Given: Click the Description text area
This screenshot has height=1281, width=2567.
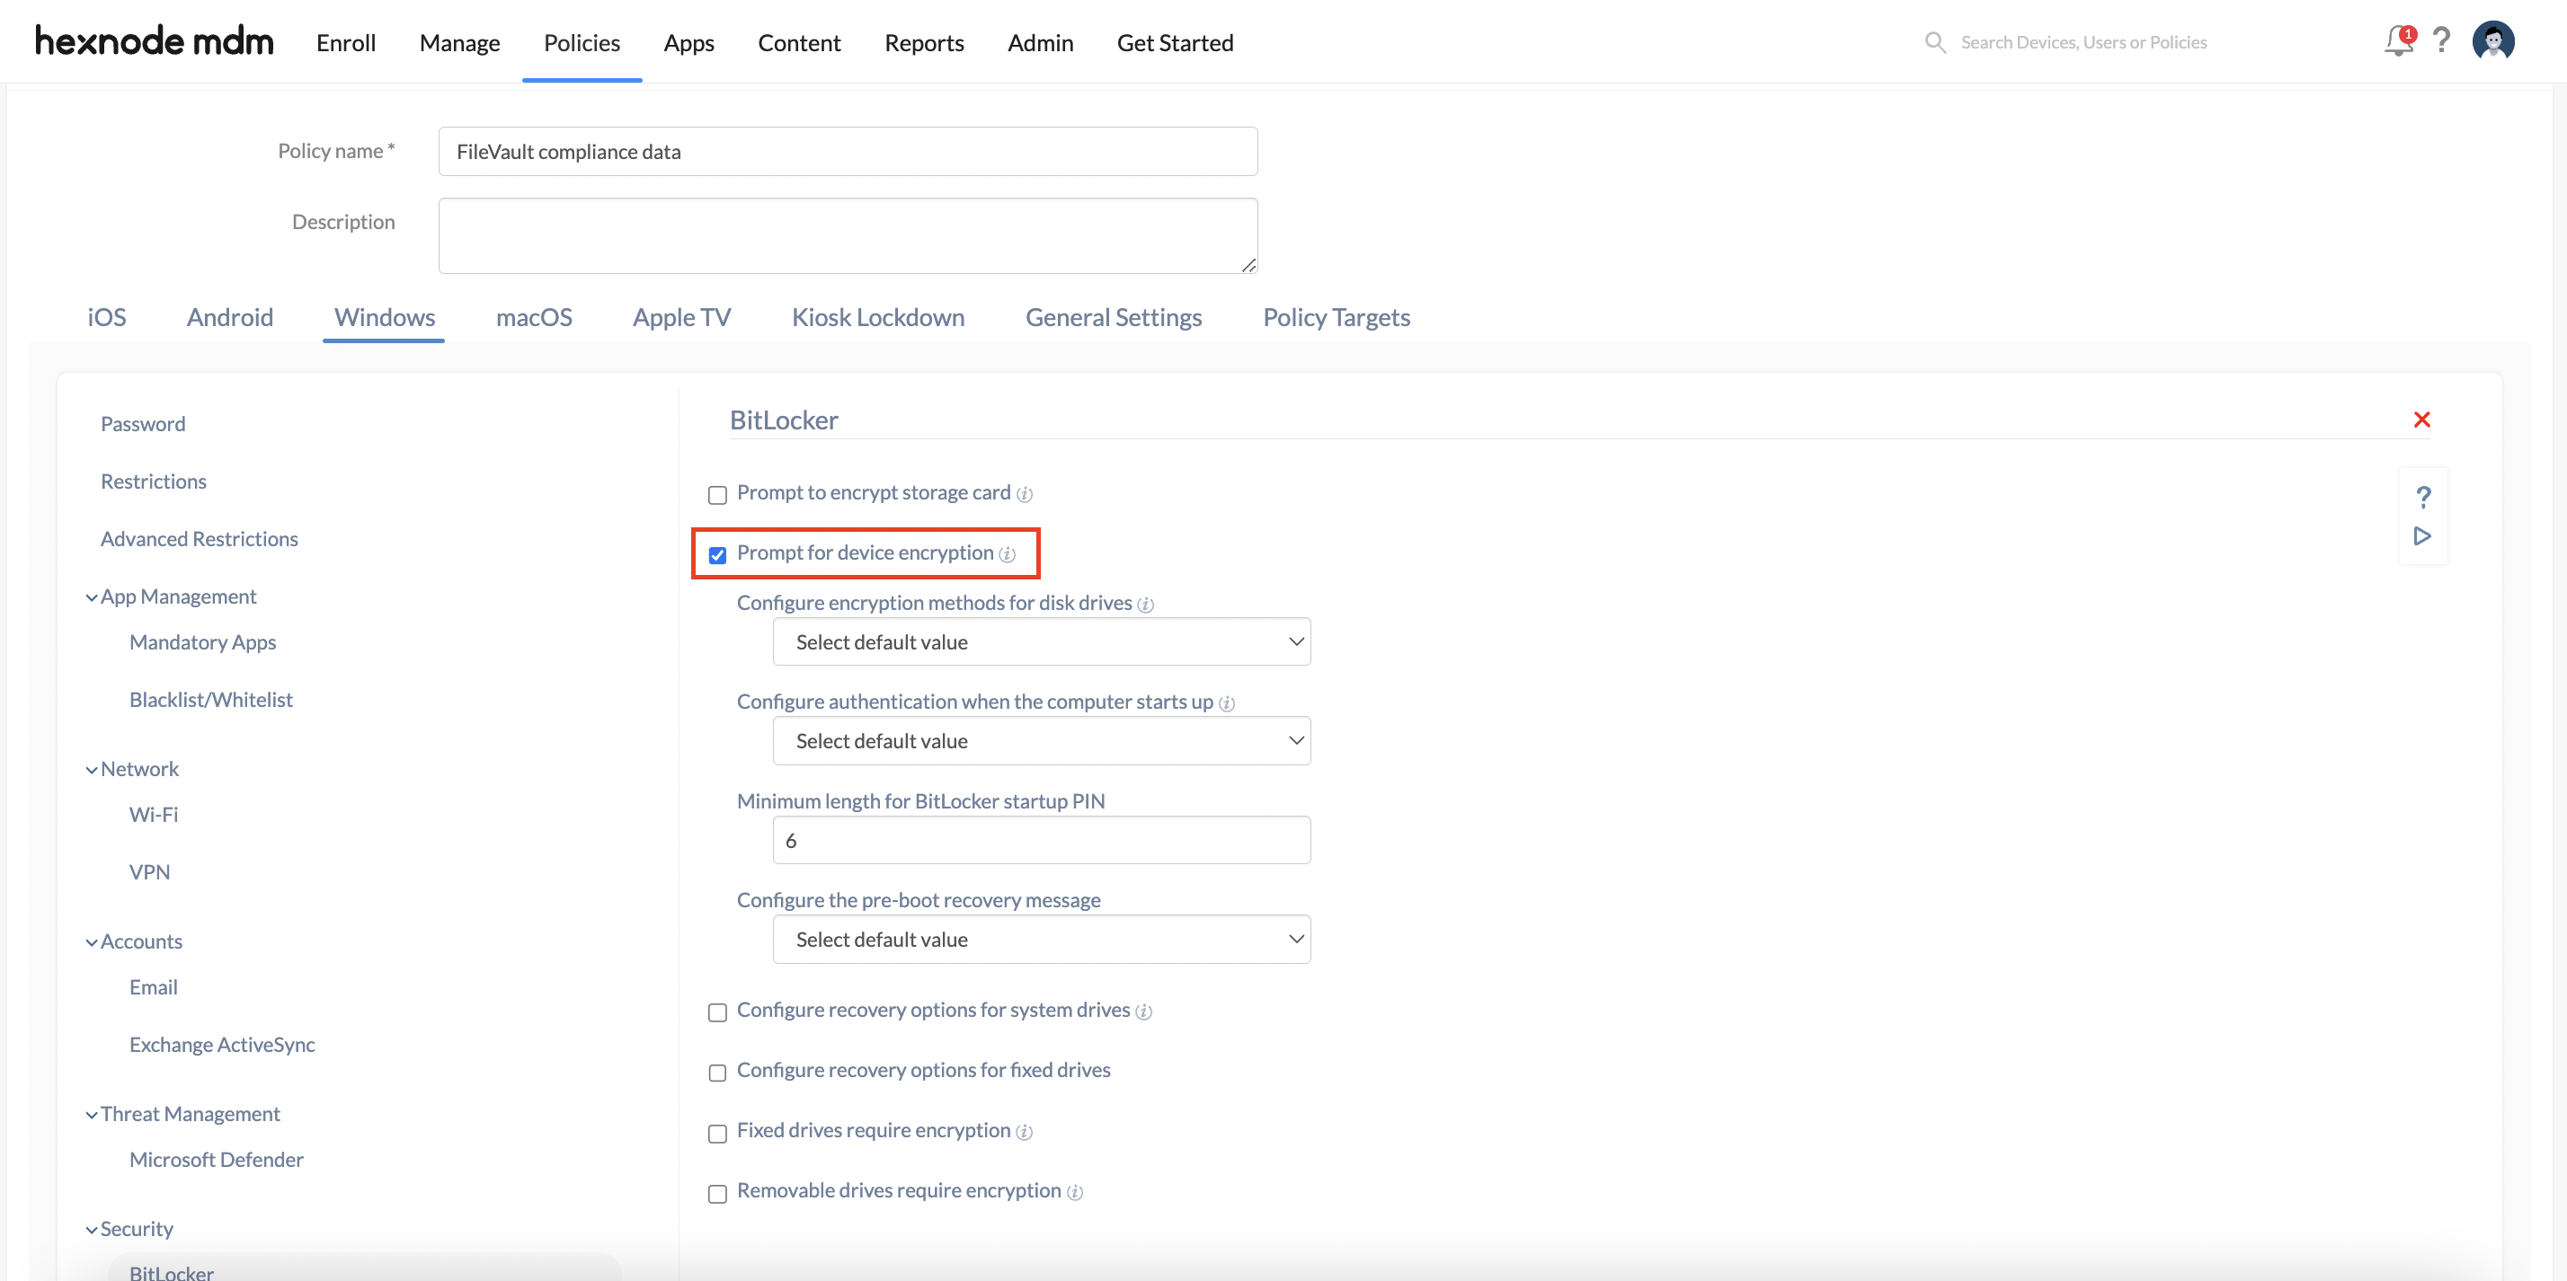Looking at the screenshot, I should pos(848,235).
